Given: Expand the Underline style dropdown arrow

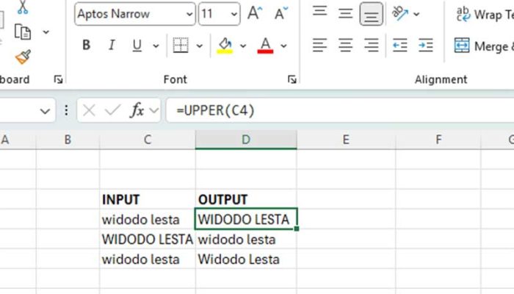Looking at the screenshot, I should (156, 46).
